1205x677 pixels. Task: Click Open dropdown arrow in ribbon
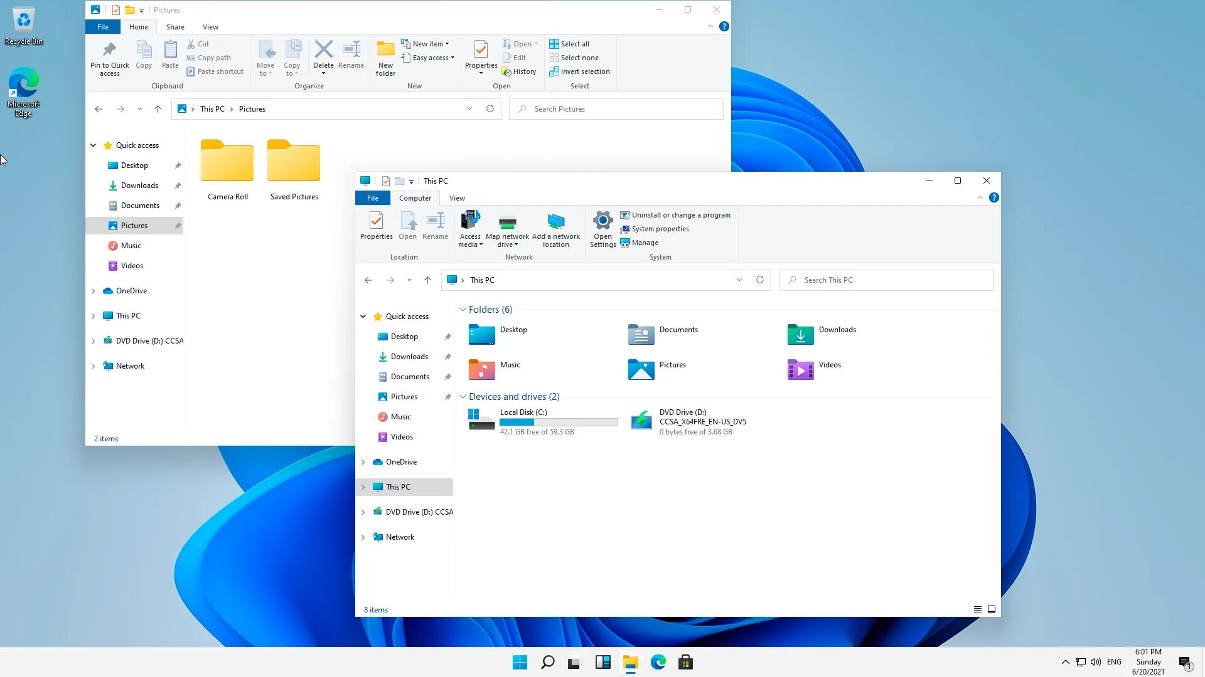tap(537, 43)
